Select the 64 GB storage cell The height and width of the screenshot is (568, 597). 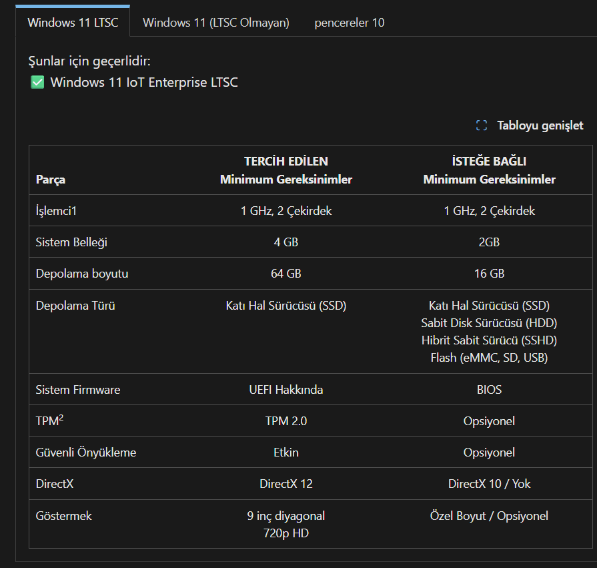point(286,274)
